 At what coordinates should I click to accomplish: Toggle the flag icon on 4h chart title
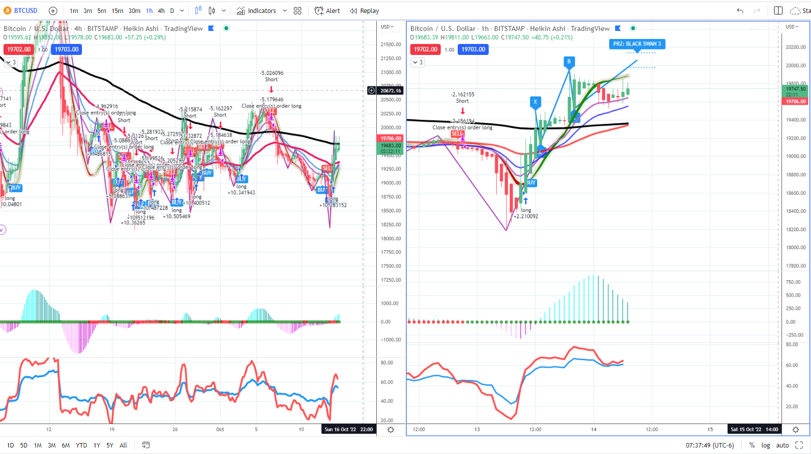211,28
